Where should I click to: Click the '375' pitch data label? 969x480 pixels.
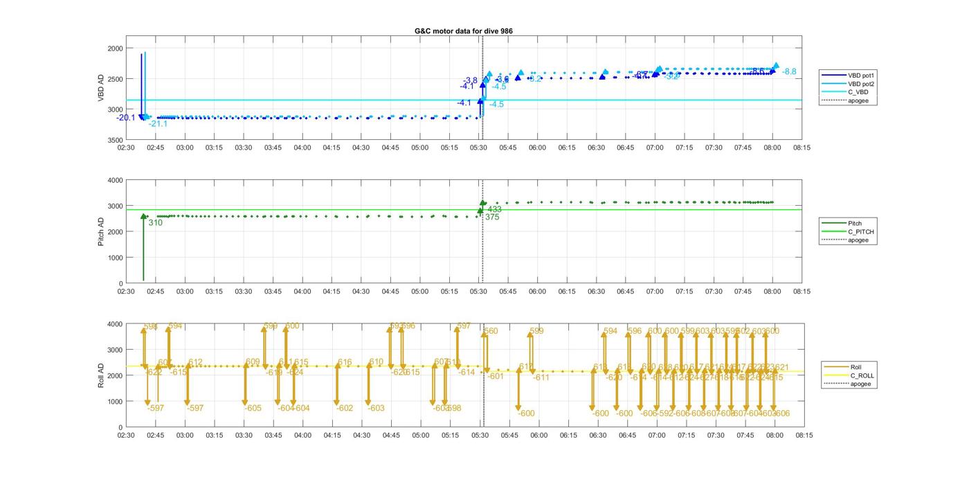pyautogui.click(x=492, y=217)
